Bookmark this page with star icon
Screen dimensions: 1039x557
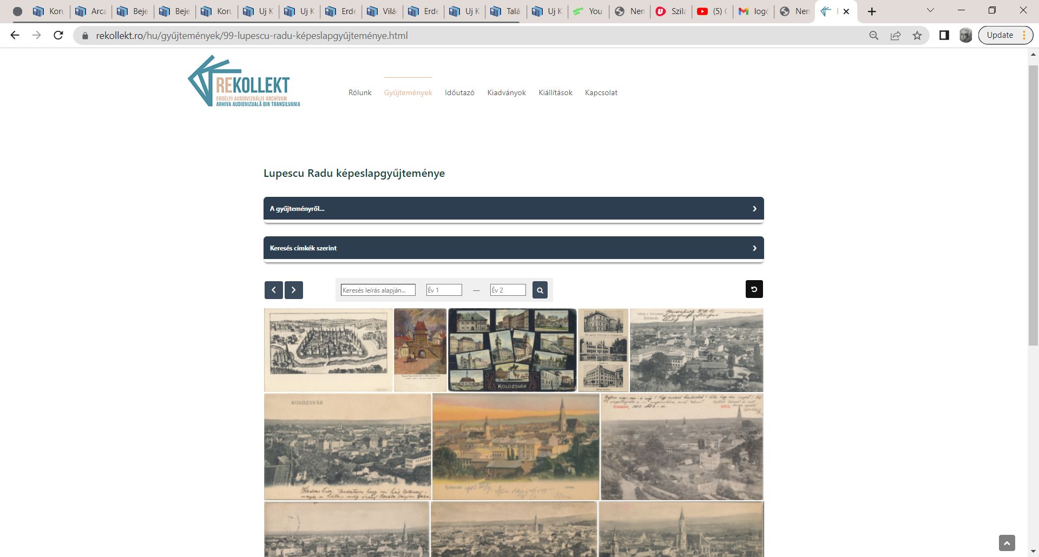click(x=917, y=35)
